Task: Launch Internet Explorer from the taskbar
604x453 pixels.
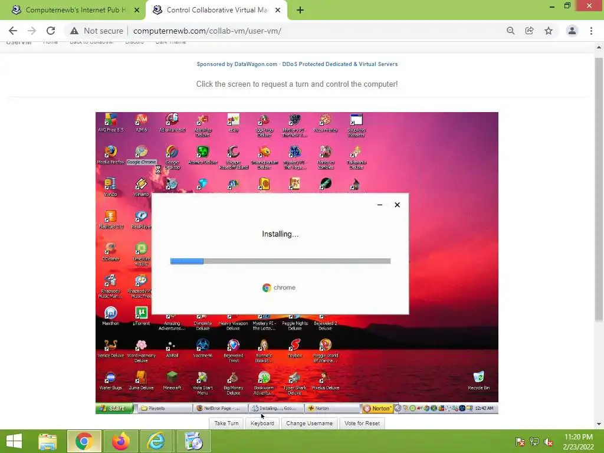Action: pyautogui.click(x=156, y=441)
